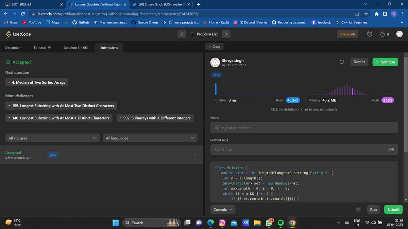Screen dimensions: 408x229
Task: Click the runtime distribution chart
Action: (x=257, y=89)
